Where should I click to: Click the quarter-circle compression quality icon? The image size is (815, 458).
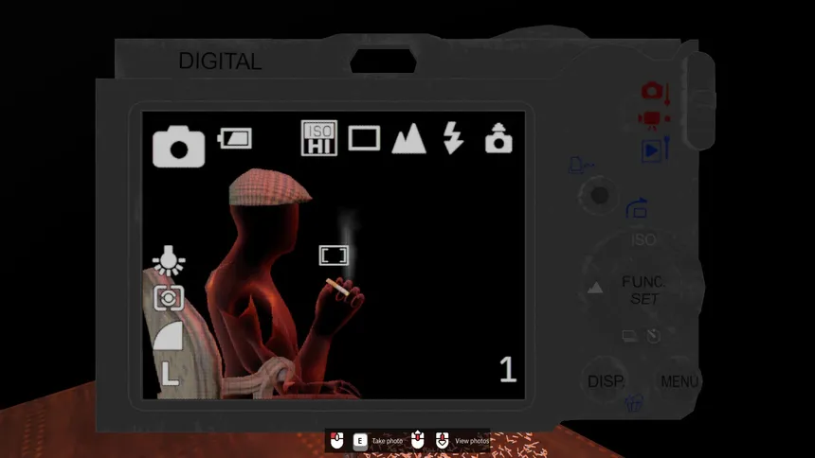pyautogui.click(x=168, y=335)
